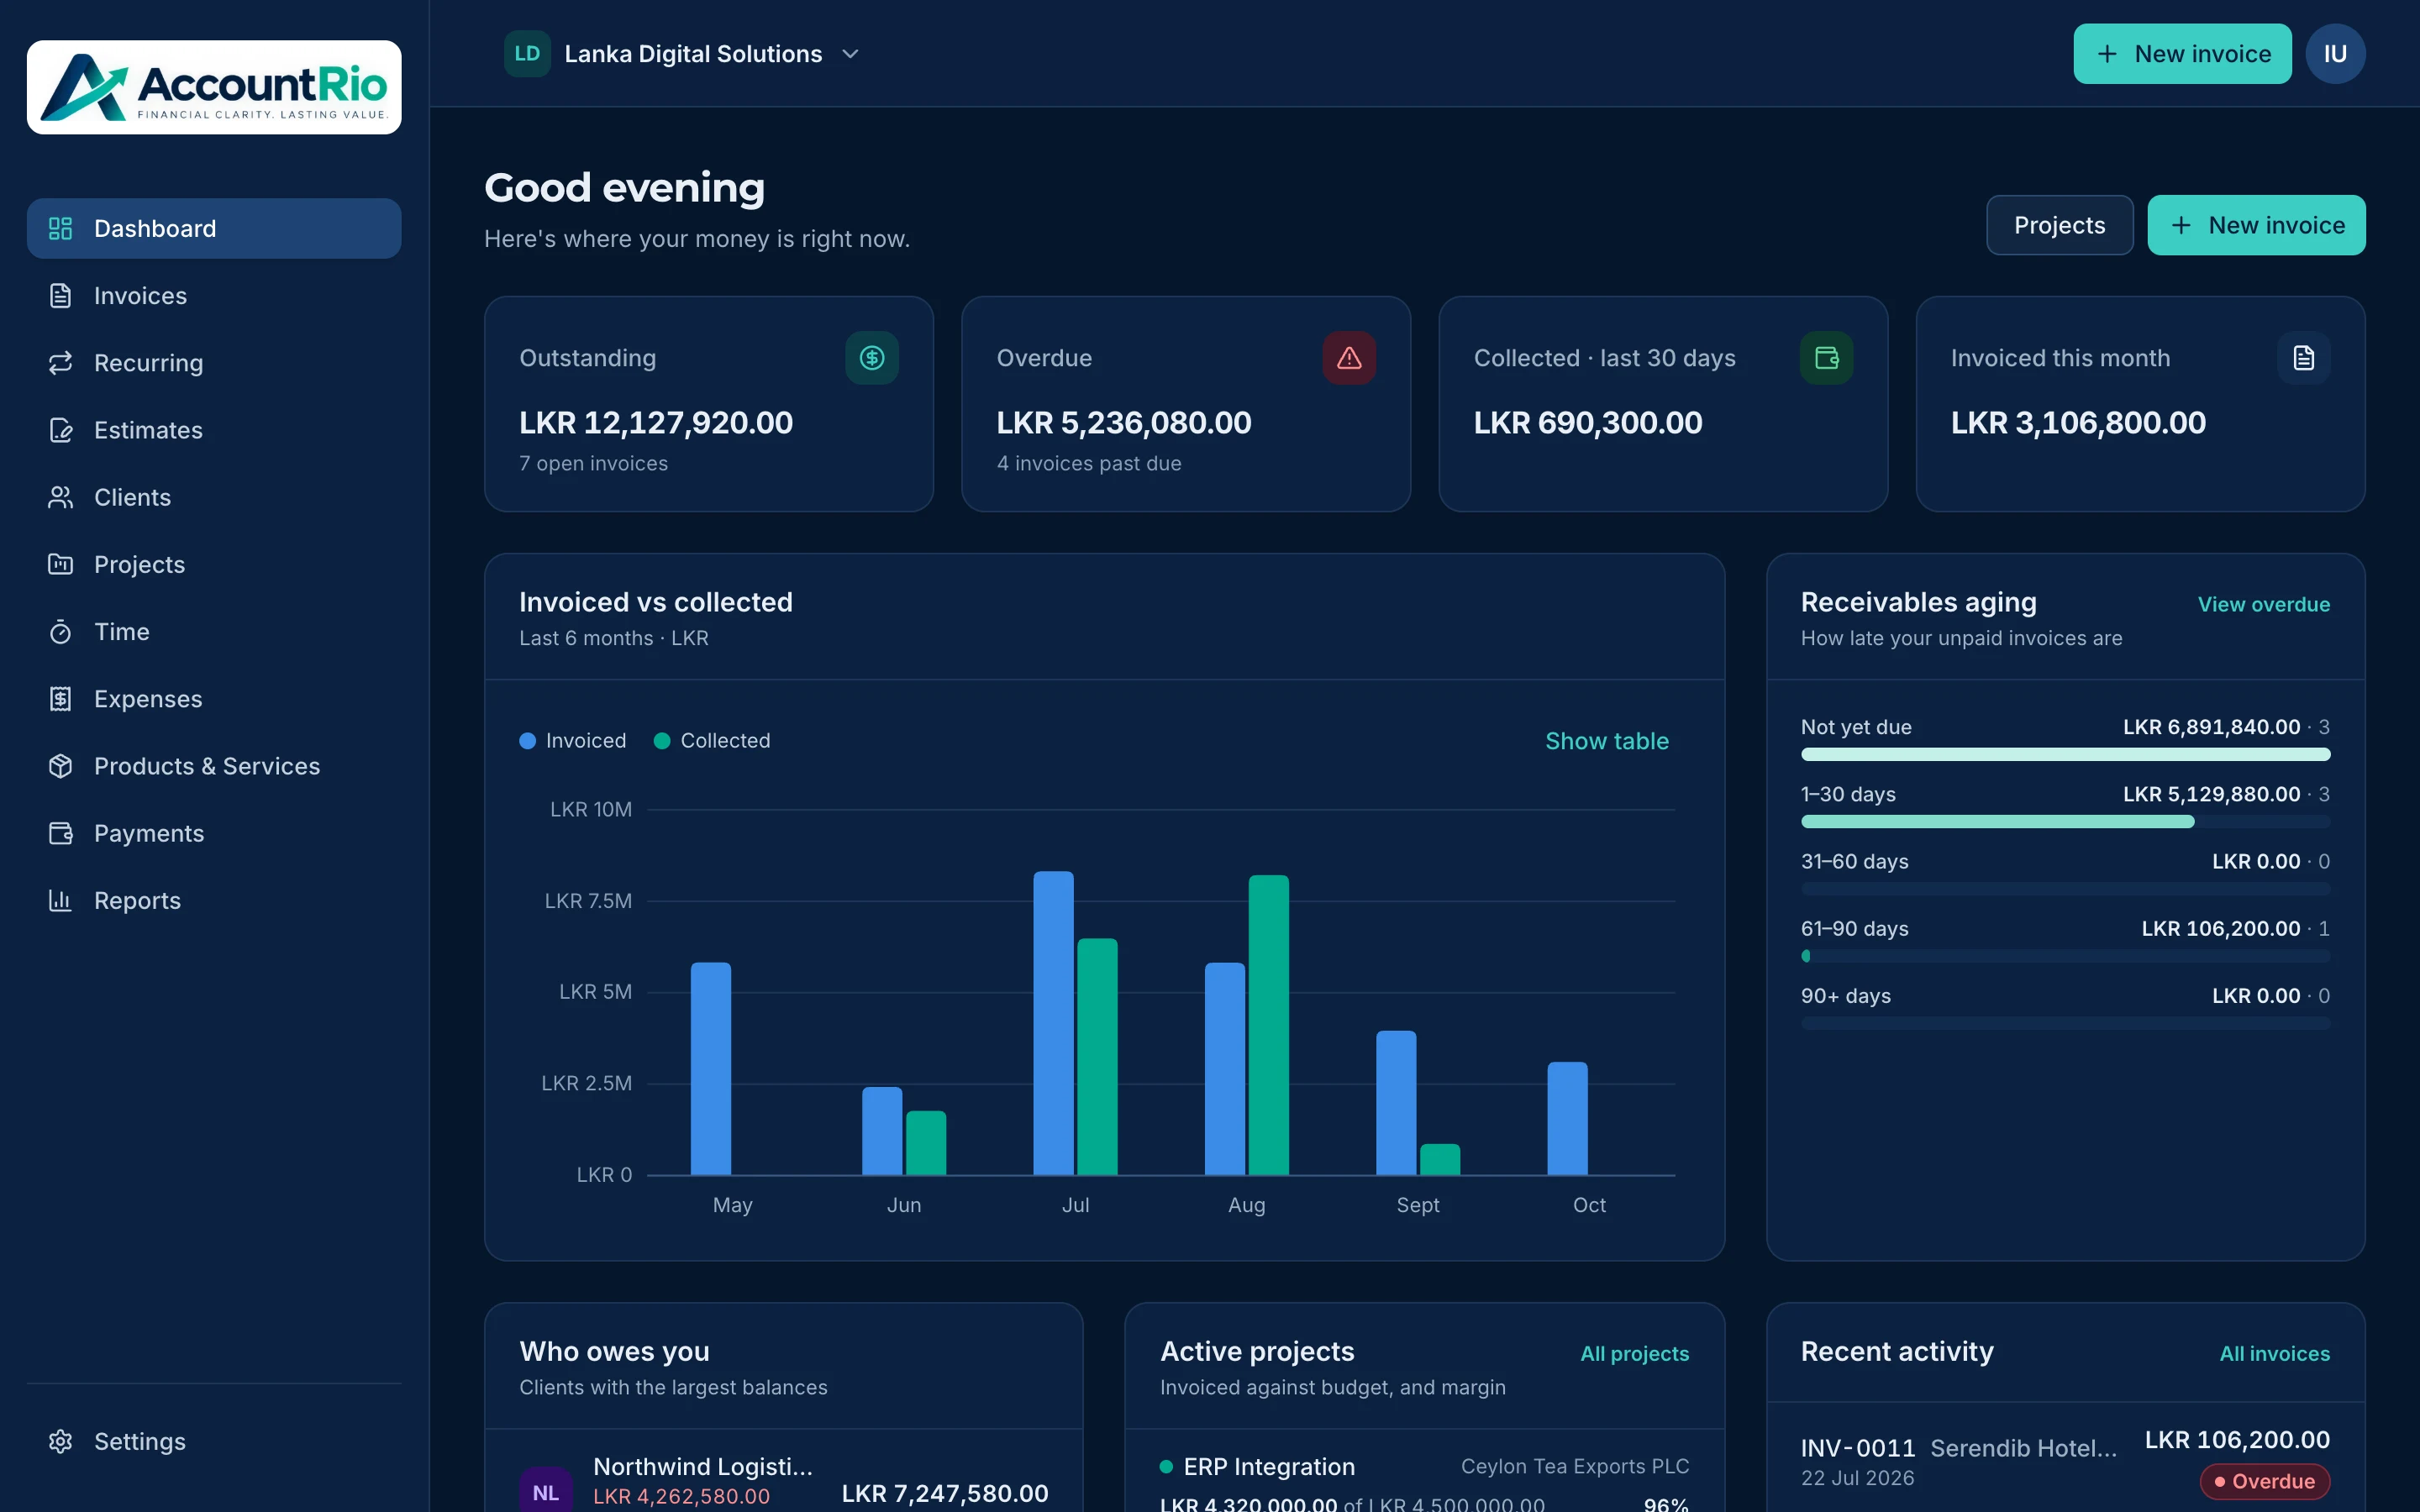Click the green Aug collected bar in chart
2420x1512 pixels.
pyautogui.click(x=1268, y=1024)
